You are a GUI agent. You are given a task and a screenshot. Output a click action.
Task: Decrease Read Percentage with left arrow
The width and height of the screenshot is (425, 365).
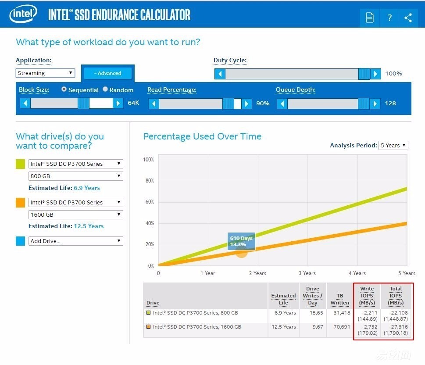[154, 104]
